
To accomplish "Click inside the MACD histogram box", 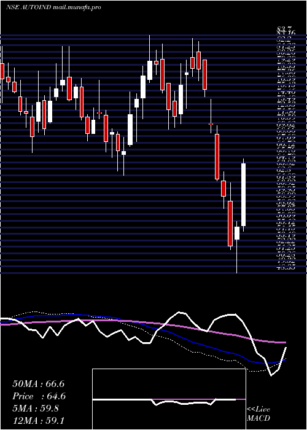I will click(x=169, y=399).
